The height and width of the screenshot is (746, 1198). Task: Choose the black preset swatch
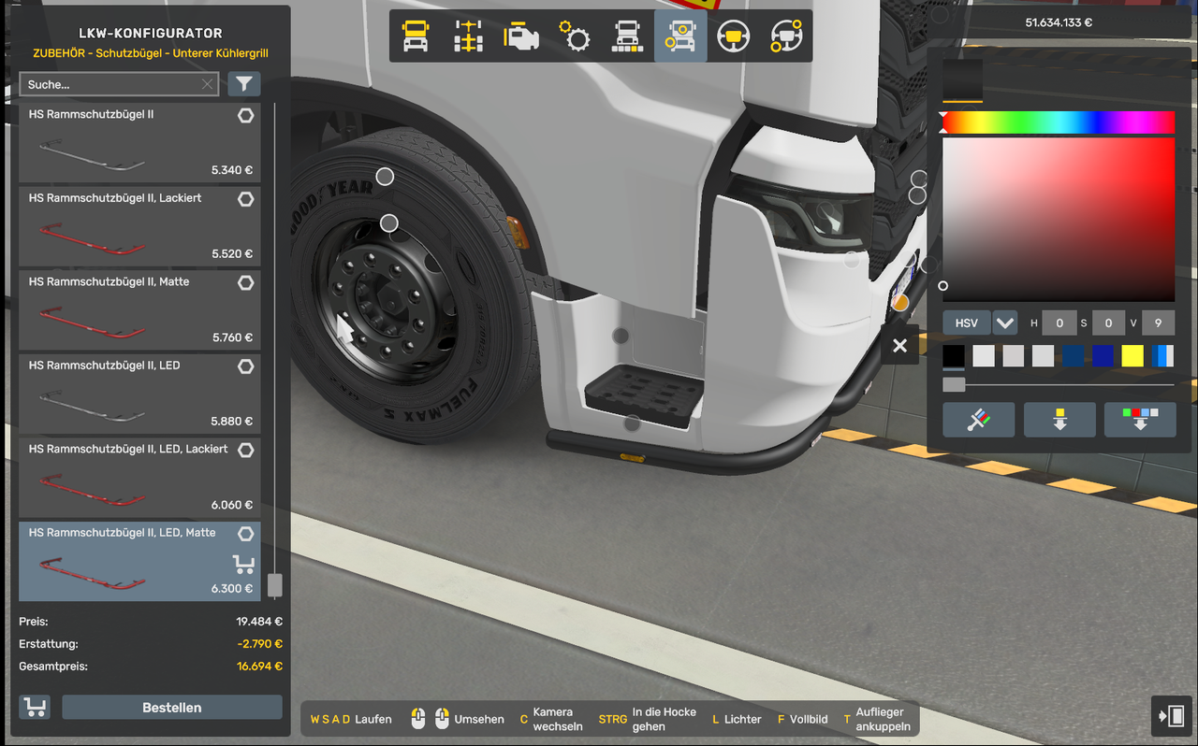(x=954, y=355)
